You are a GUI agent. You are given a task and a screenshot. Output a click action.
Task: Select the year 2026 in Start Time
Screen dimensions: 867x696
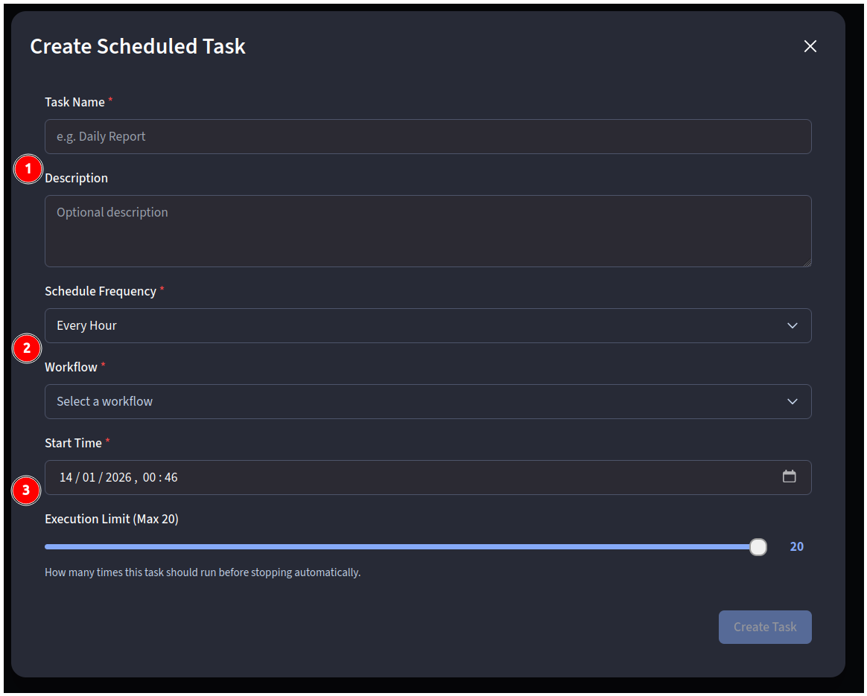[x=118, y=477]
